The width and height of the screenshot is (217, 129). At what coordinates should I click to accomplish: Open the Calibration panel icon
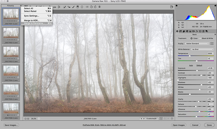200,31
